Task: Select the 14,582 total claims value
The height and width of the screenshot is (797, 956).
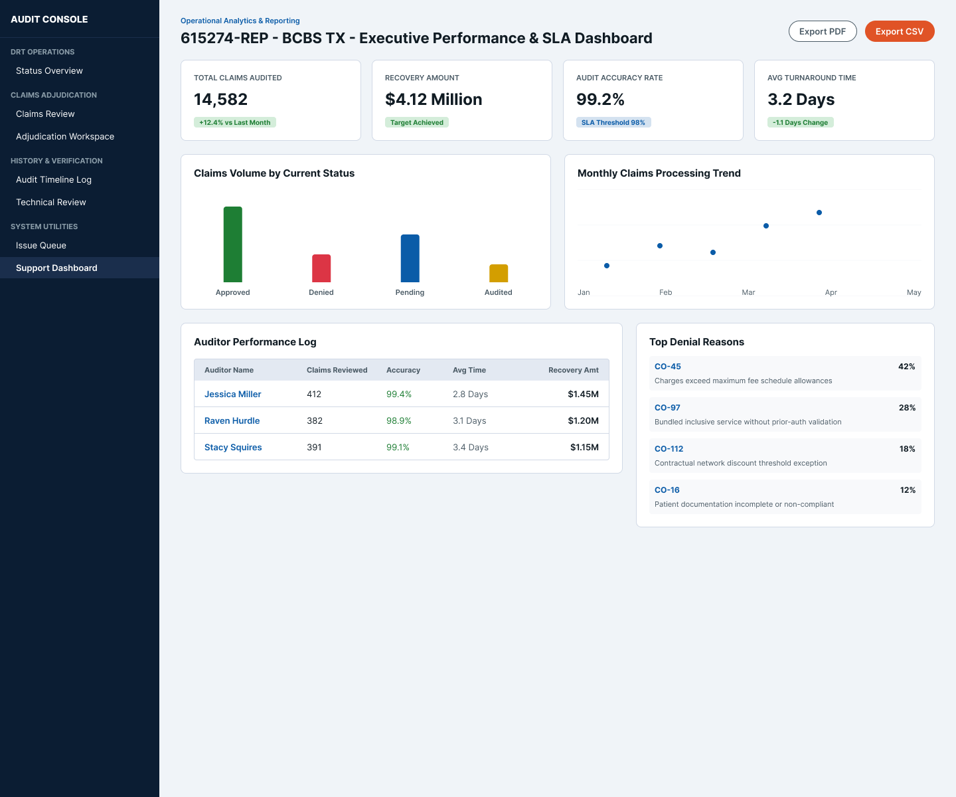Action: click(220, 100)
